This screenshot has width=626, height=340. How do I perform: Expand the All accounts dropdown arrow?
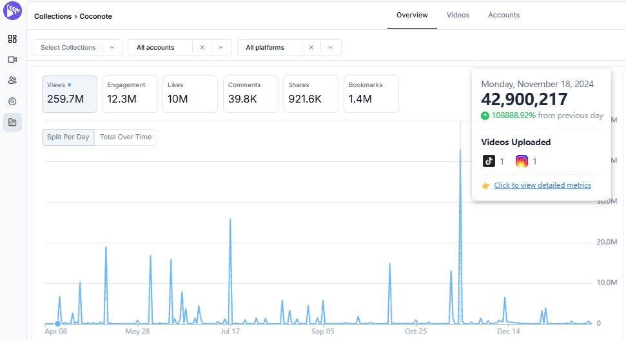[221, 48]
